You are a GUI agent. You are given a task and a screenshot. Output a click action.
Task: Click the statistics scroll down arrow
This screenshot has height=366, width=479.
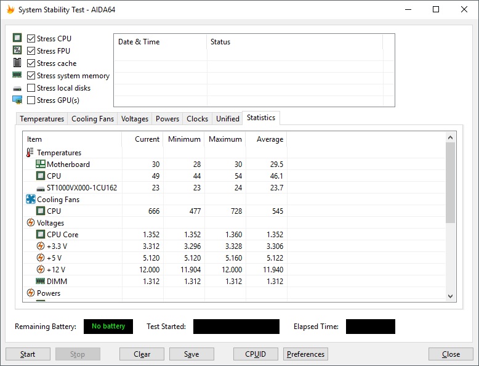click(x=450, y=296)
